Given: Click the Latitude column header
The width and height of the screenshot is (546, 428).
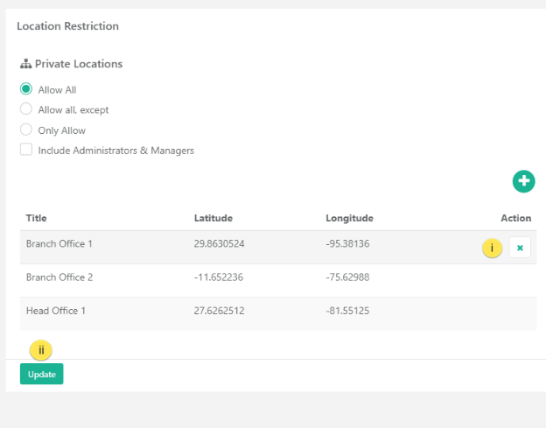Looking at the screenshot, I should click(213, 218).
